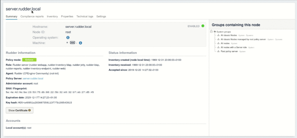
Task: Collapse the System groups tree node
Action: tap(211, 32)
